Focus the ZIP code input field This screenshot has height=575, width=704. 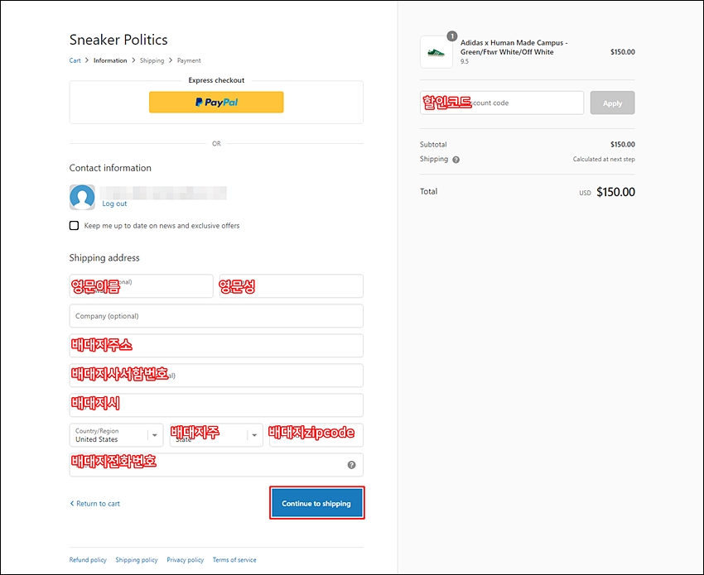(x=316, y=435)
